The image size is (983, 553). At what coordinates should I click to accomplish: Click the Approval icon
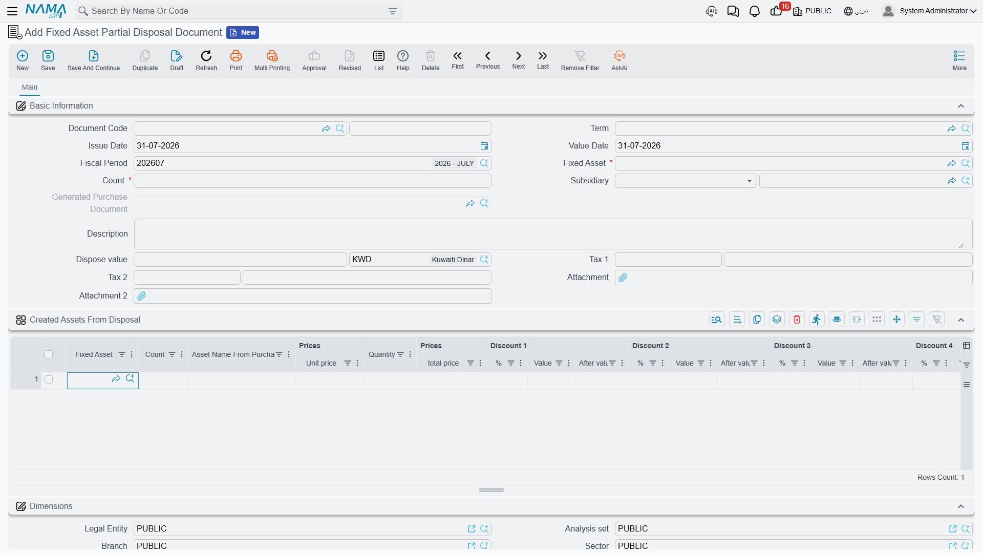pyautogui.click(x=314, y=60)
